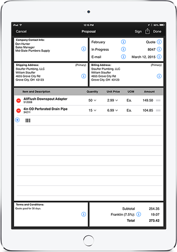The width and height of the screenshot is (177, 252).
Task: Tap the 12:15 PM clock in status bar
Action: pyautogui.click(x=88, y=25)
